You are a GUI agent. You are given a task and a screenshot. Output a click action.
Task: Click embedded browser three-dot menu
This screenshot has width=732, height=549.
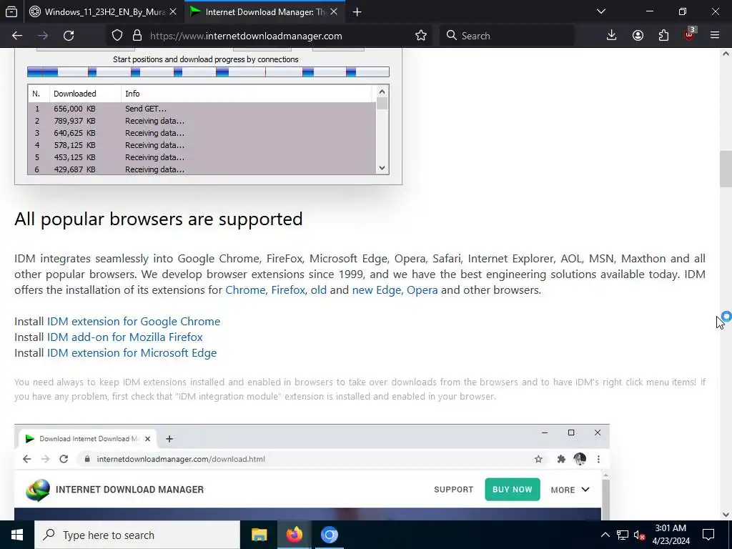pos(598,459)
